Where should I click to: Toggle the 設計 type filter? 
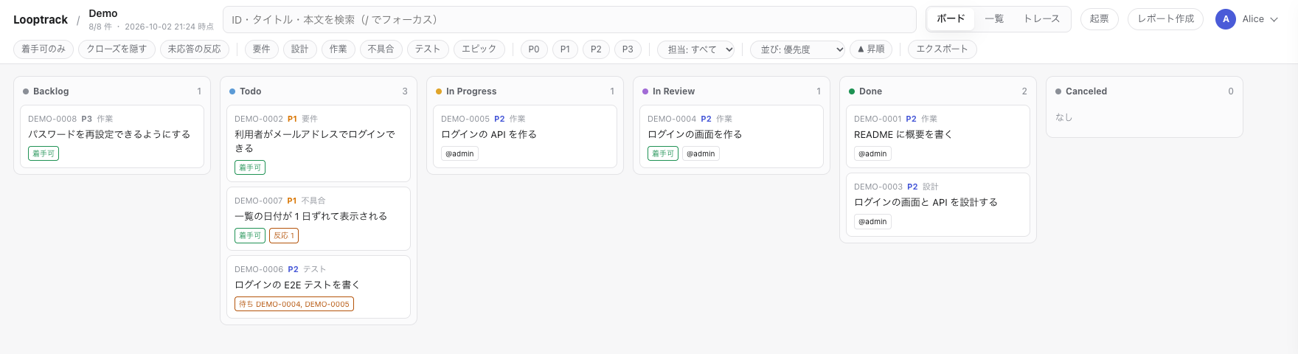tap(300, 49)
